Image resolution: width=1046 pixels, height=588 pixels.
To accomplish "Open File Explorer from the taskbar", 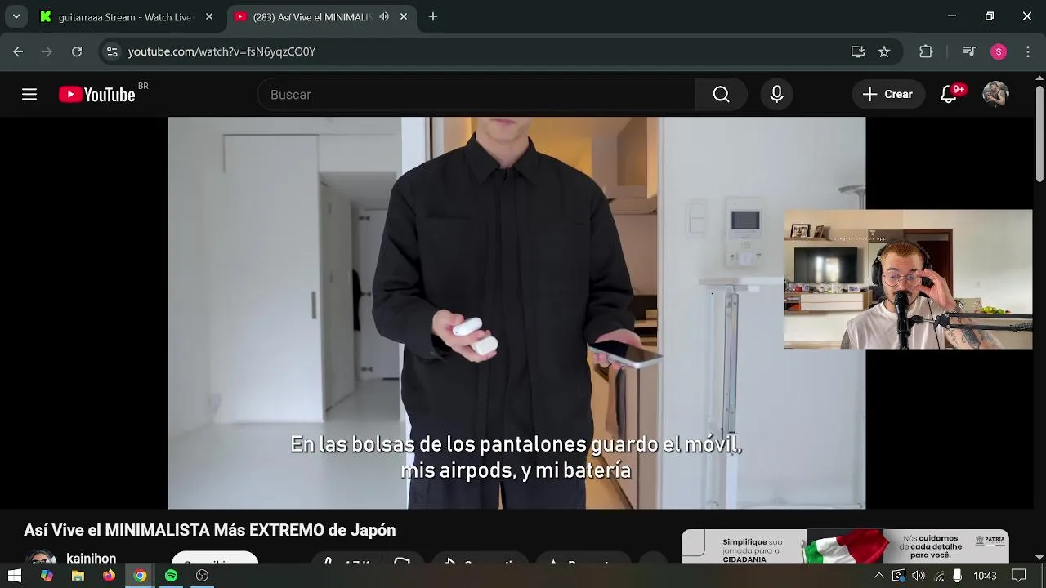I will pos(78,576).
